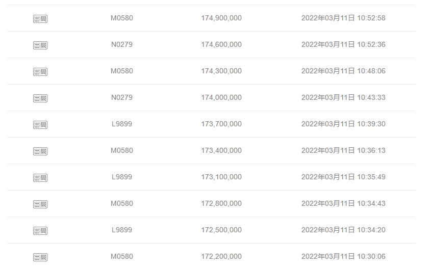Click the 出局 badge next to 174,000,000

tap(40, 98)
